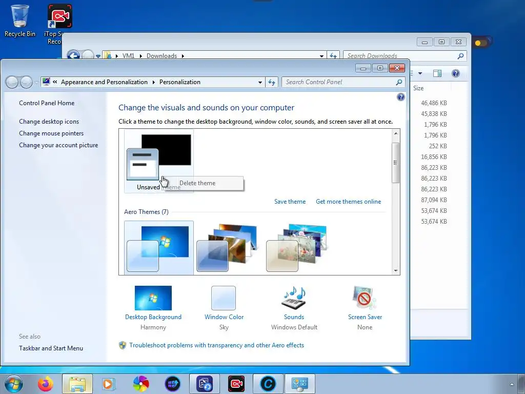This screenshot has width=525, height=394.
Task: Open the Recycle Bin desktop icon
Action: (20, 20)
